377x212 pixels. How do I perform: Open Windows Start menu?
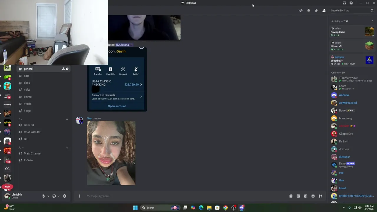tap(135, 208)
